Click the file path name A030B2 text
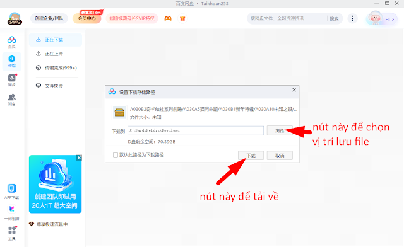 pyautogui.click(x=213, y=110)
